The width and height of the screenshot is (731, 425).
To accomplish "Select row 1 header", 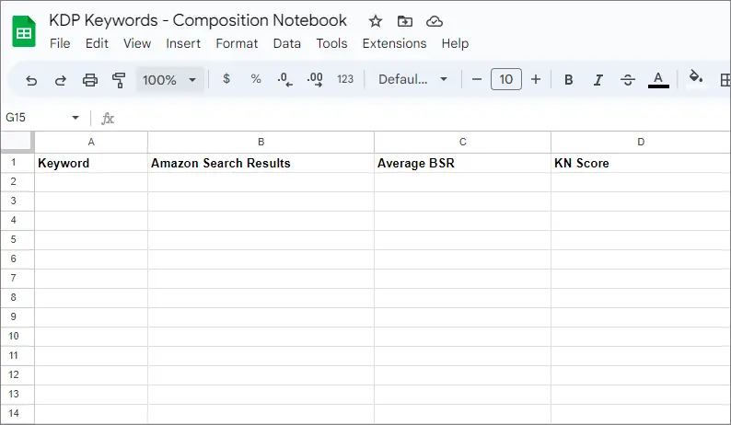I will click(17, 163).
